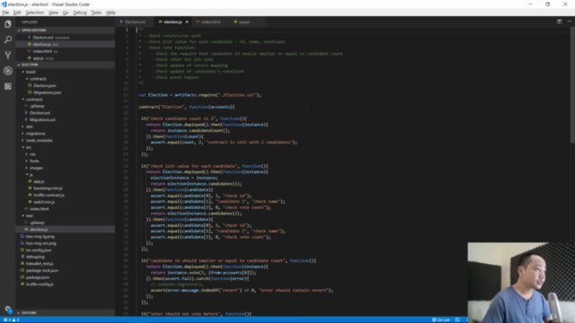Select index.html src in Open Editors list

tap(66, 51)
